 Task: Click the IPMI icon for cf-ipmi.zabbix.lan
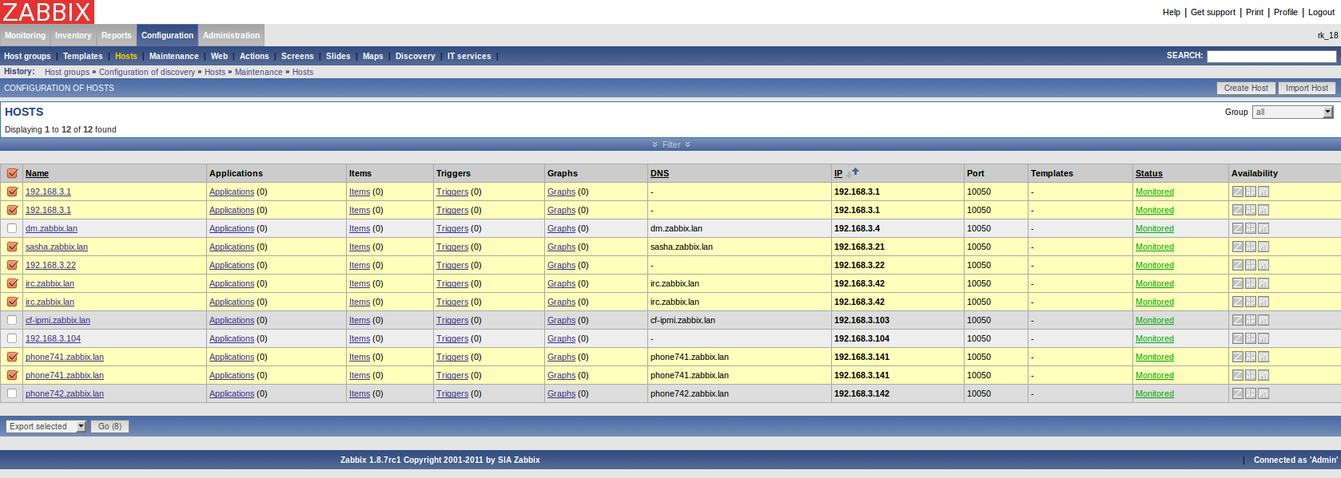click(x=1263, y=320)
